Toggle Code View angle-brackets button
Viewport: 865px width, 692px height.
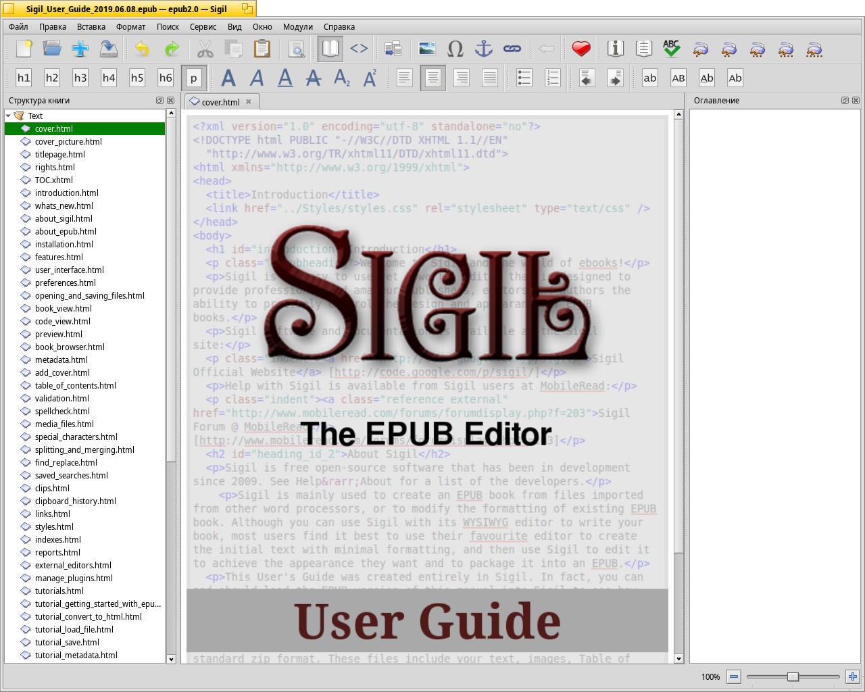tap(359, 49)
